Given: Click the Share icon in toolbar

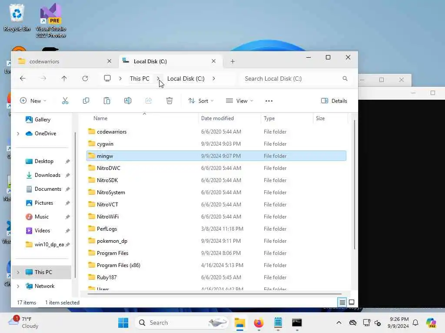Looking at the screenshot, I should (149, 101).
